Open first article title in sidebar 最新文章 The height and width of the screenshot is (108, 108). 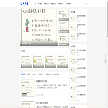(81, 51)
